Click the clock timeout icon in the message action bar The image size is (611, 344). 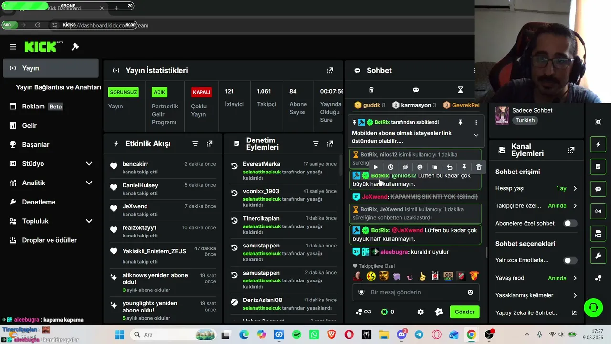tap(390, 167)
